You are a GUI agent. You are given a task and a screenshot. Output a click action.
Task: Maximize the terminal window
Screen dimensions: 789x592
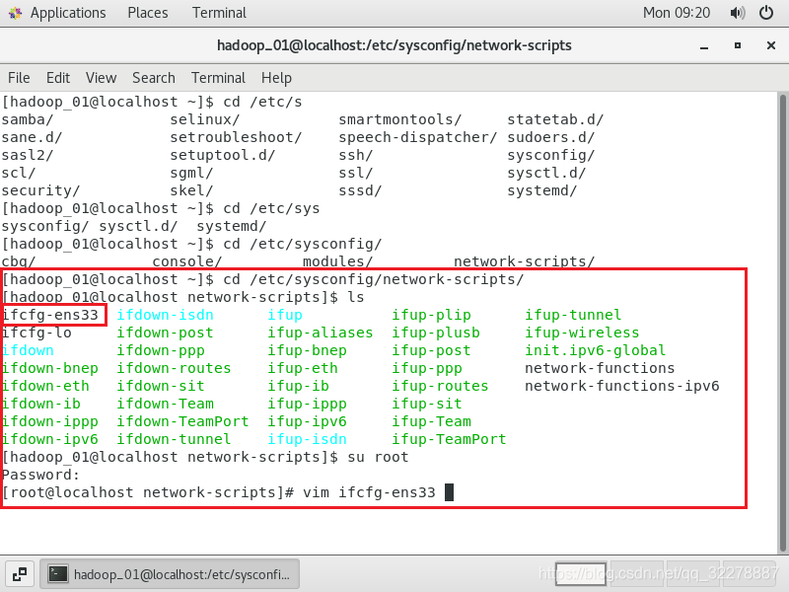pyautogui.click(x=738, y=45)
